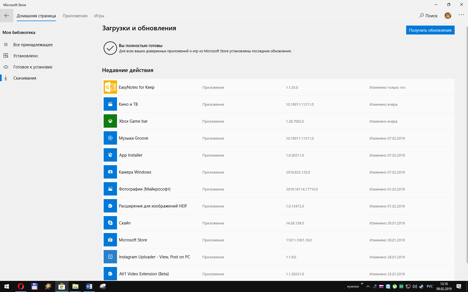Open the Snipping Tool taskbar icon
This screenshot has height=292, width=468.
tap(103, 286)
